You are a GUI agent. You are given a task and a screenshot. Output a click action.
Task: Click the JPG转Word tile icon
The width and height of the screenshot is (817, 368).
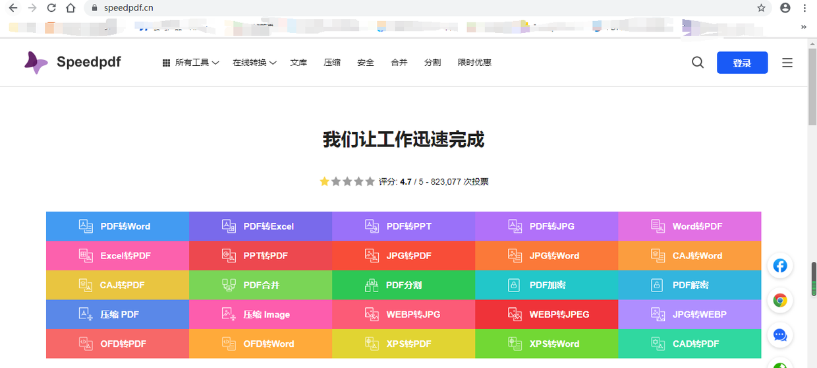(x=515, y=255)
